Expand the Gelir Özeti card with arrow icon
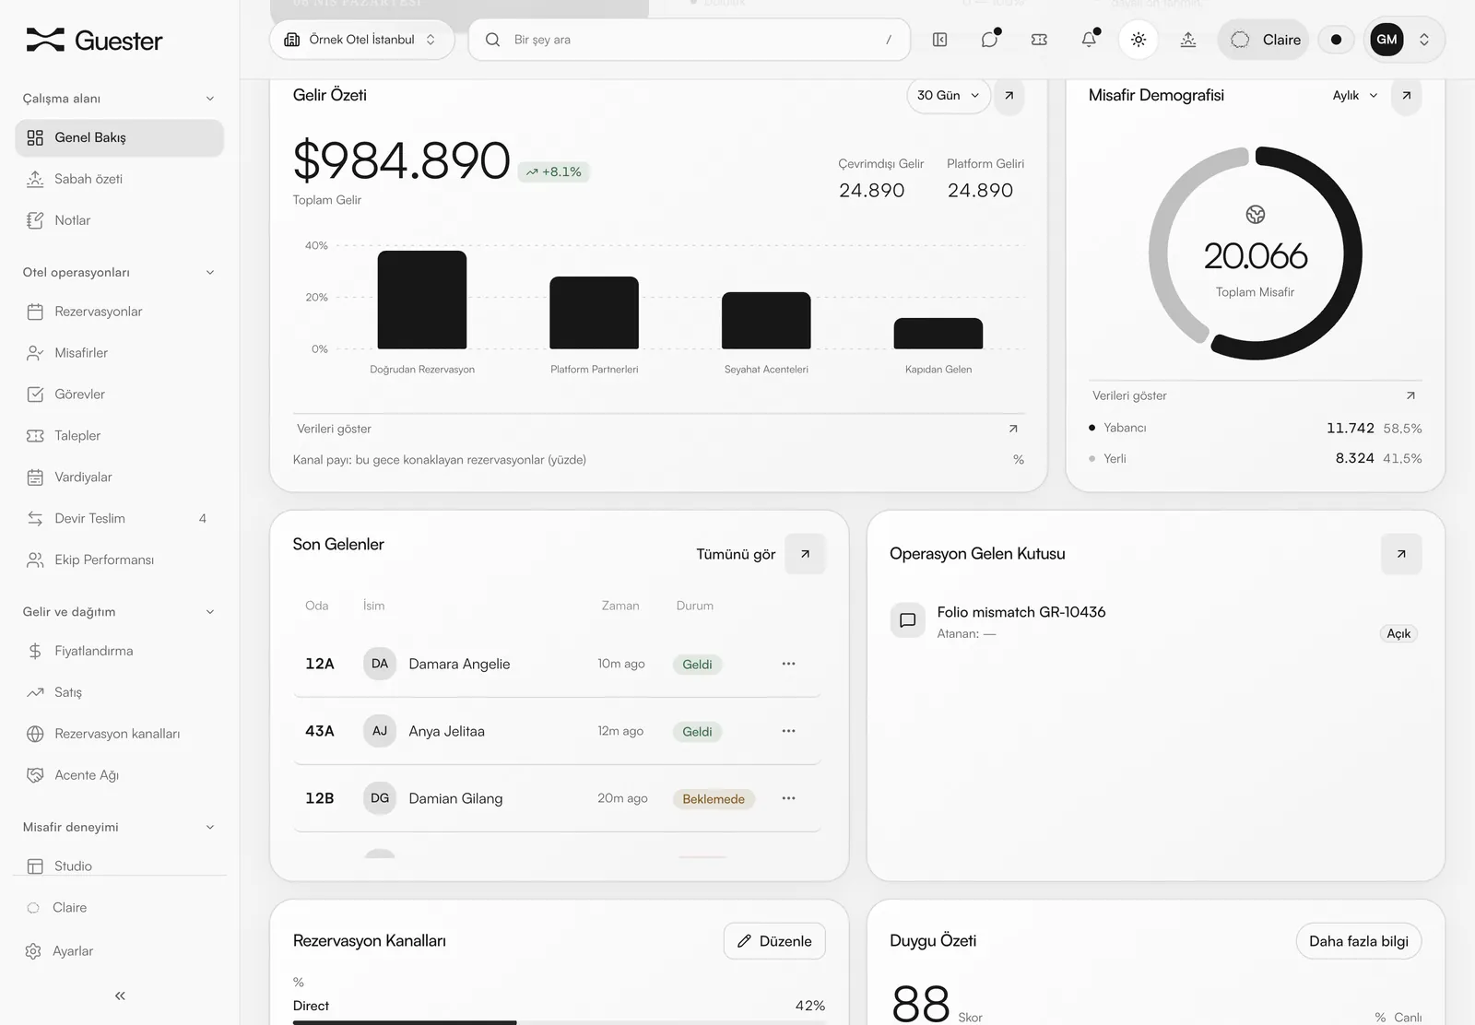Screen dimensions: 1475x1025 tap(1009, 95)
